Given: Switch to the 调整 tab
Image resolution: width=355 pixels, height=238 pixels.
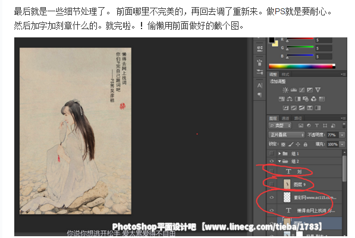Looking at the screenshot, I should point(273,74).
